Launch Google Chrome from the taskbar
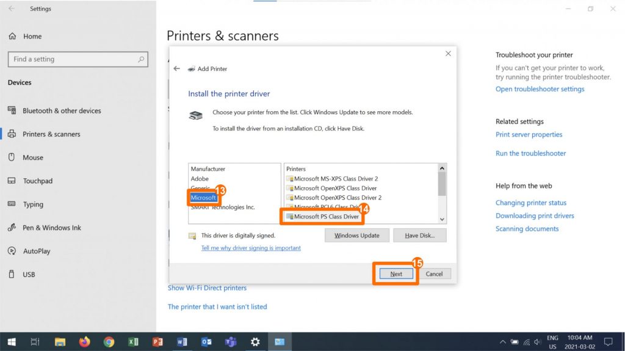The width and height of the screenshot is (625, 351). coord(109,342)
